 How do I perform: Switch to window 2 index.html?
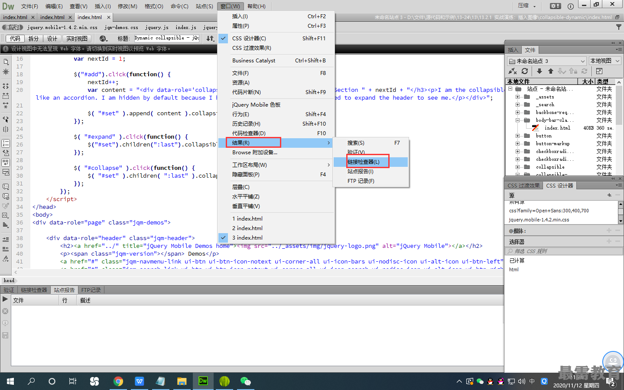[x=276, y=228]
